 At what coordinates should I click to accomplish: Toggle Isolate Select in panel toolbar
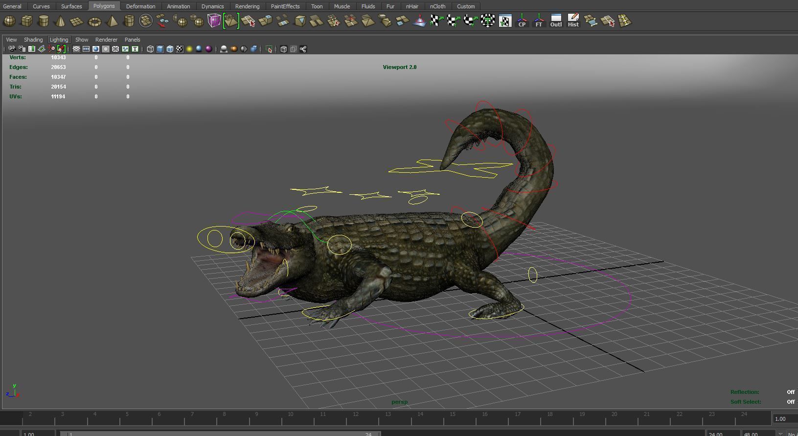[269, 49]
